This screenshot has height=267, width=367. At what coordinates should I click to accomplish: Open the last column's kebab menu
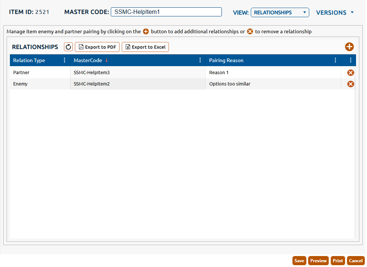[x=351, y=60]
